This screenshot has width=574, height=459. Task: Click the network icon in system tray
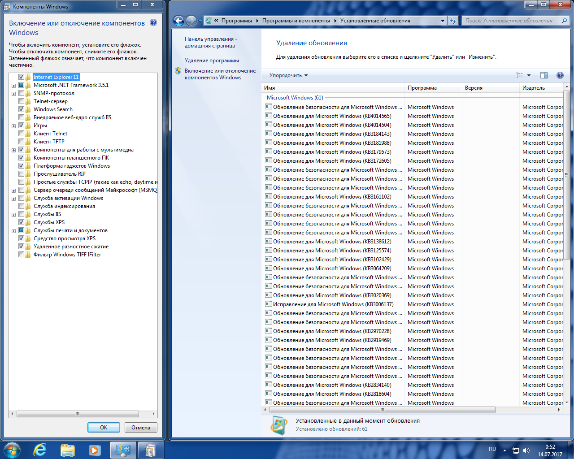pos(516,450)
